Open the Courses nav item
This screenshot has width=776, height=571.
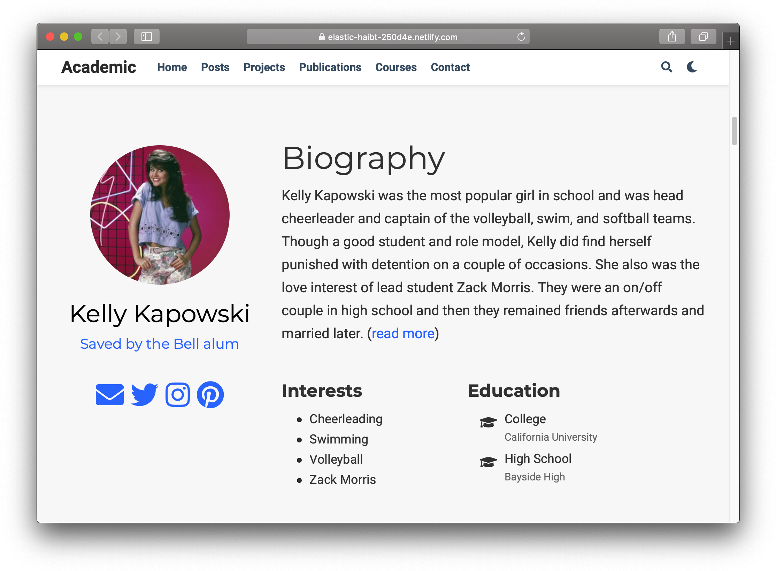pyautogui.click(x=396, y=67)
